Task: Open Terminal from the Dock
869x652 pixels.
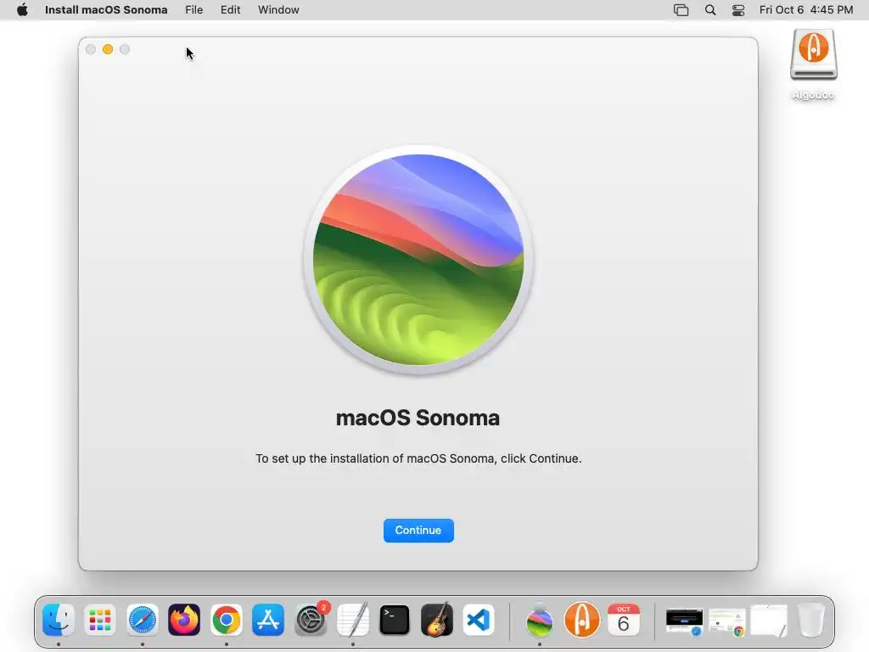Action: [394, 620]
